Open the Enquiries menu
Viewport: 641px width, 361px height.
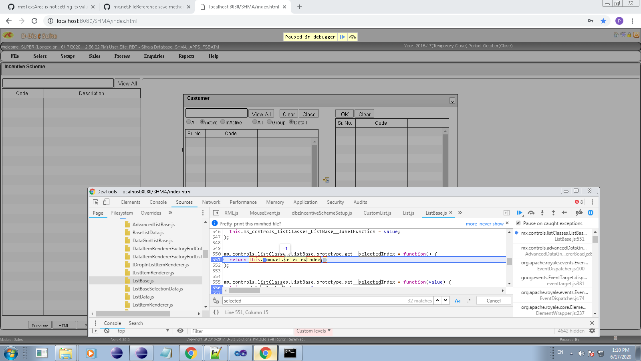click(x=154, y=56)
